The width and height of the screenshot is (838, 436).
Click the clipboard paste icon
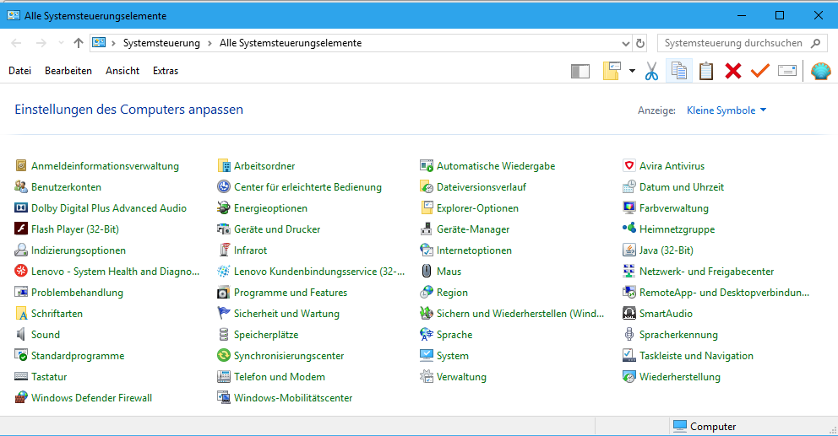[x=706, y=71]
